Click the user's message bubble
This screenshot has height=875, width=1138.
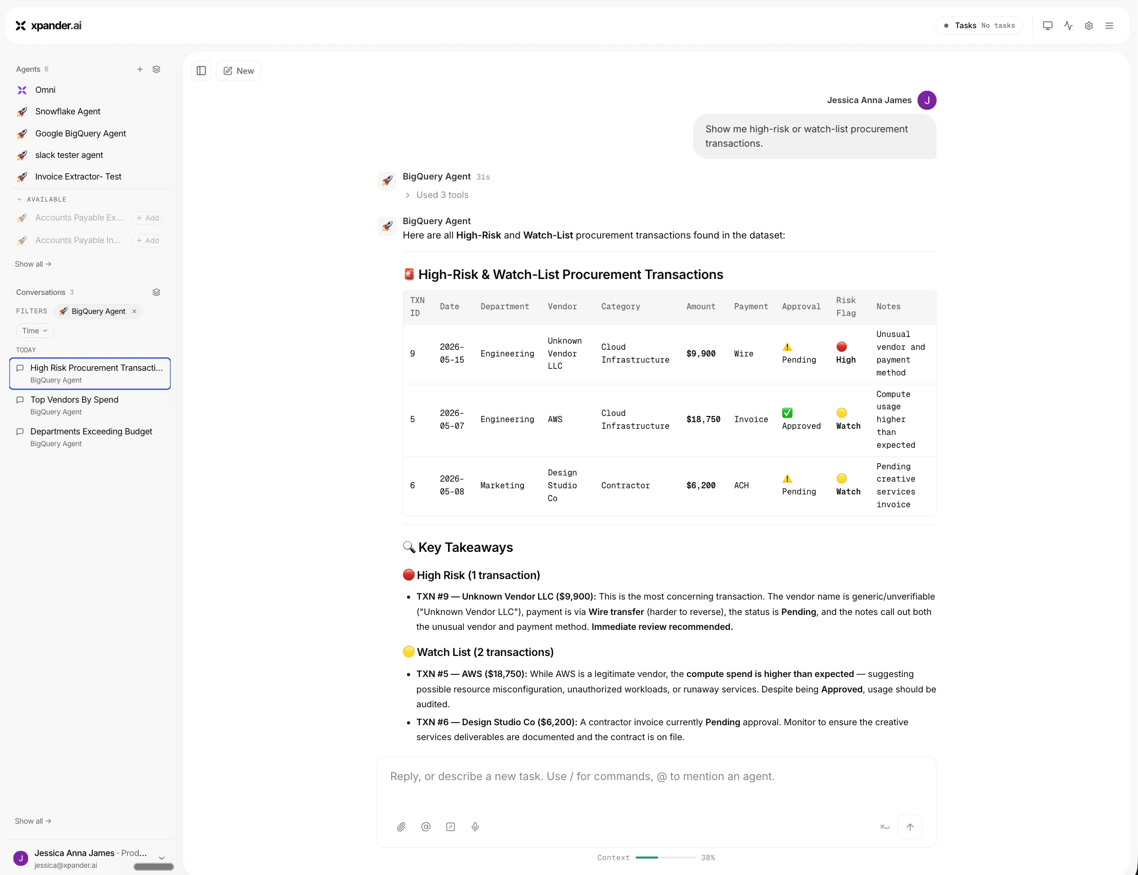click(x=814, y=136)
